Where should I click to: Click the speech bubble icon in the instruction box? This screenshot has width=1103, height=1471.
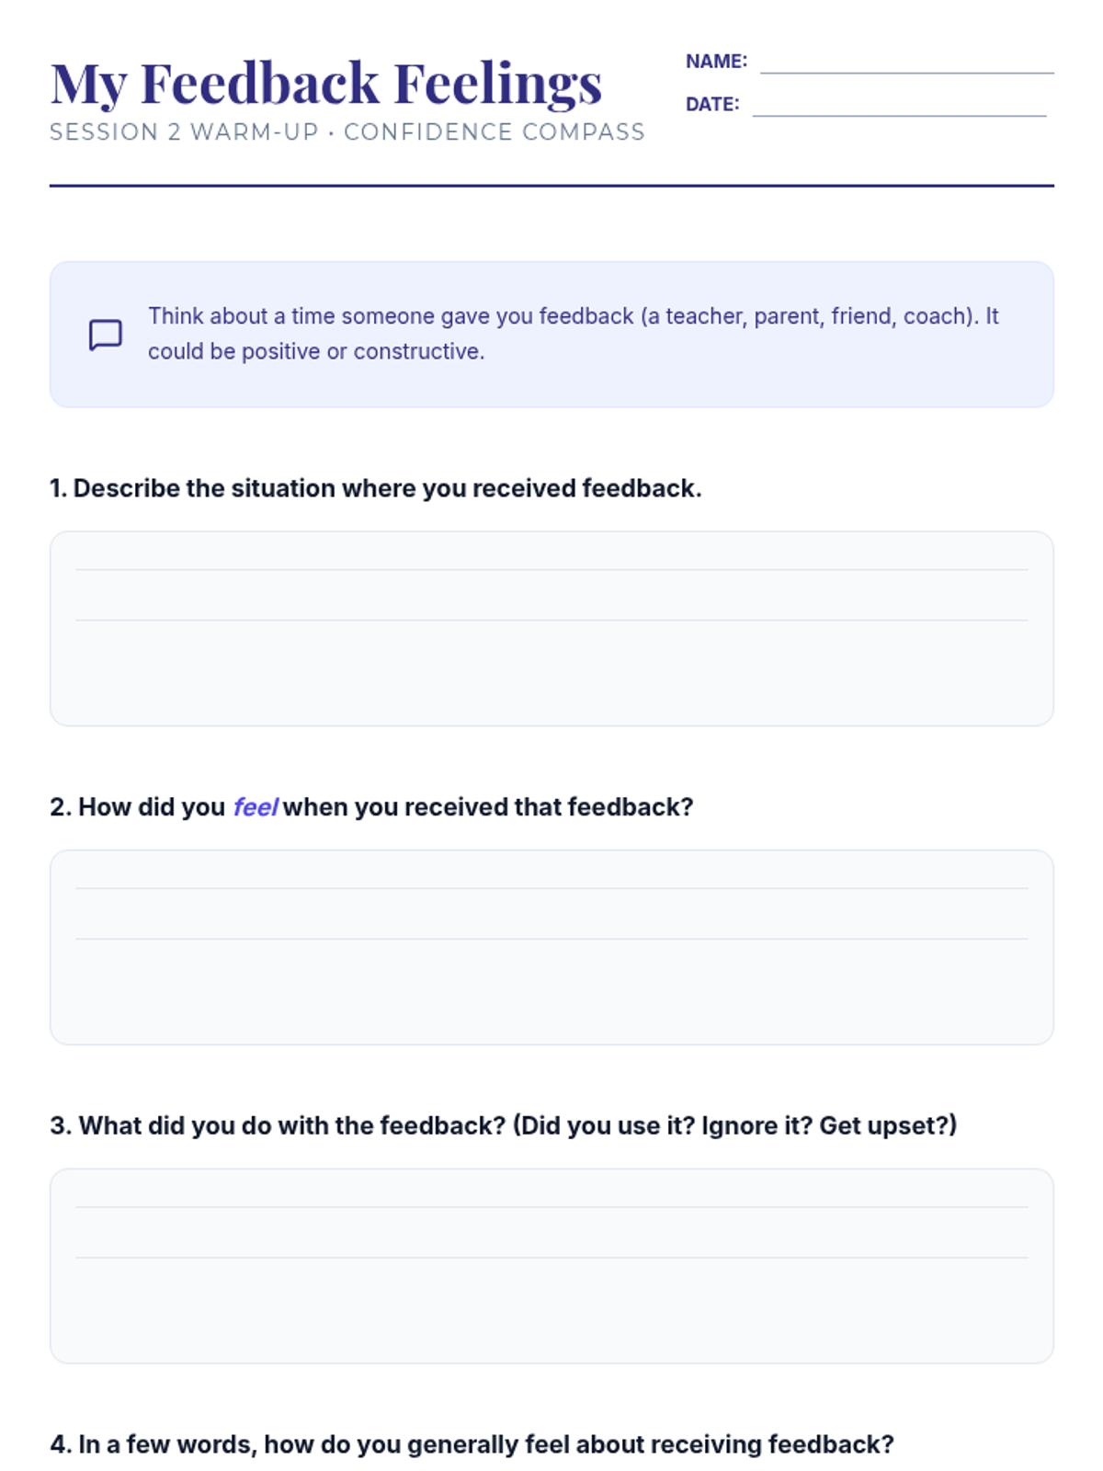coord(105,335)
